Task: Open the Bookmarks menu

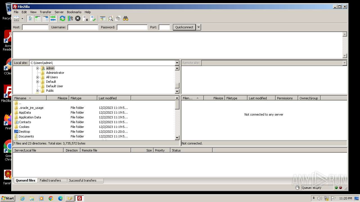Action: tap(74, 12)
